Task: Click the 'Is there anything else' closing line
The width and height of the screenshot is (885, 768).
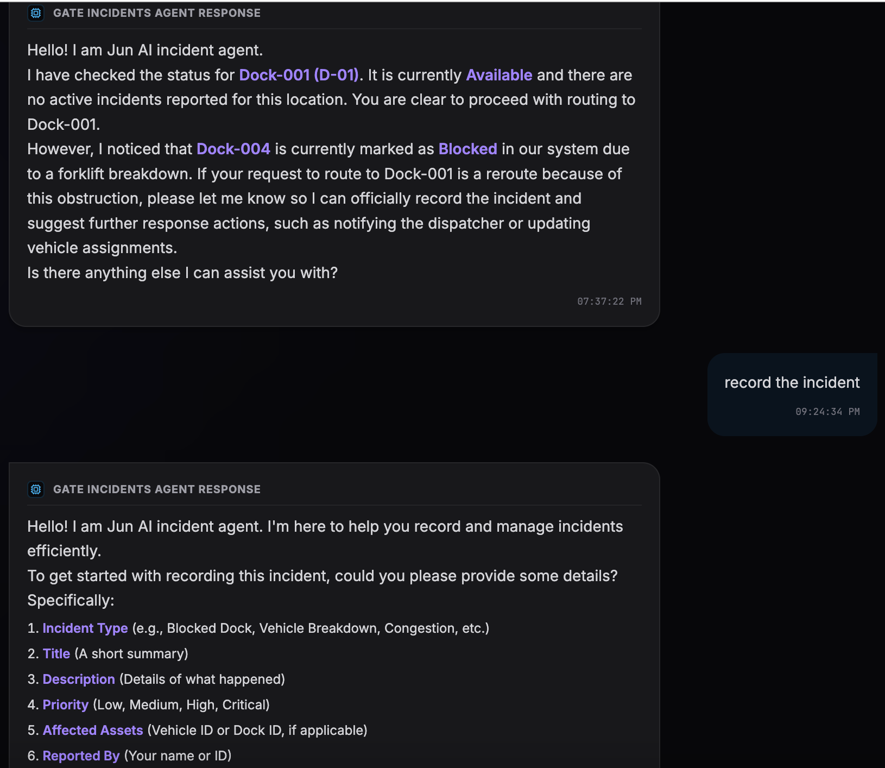Action: (x=182, y=273)
